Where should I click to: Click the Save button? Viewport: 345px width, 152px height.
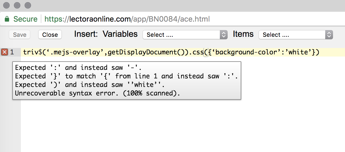click(x=20, y=35)
